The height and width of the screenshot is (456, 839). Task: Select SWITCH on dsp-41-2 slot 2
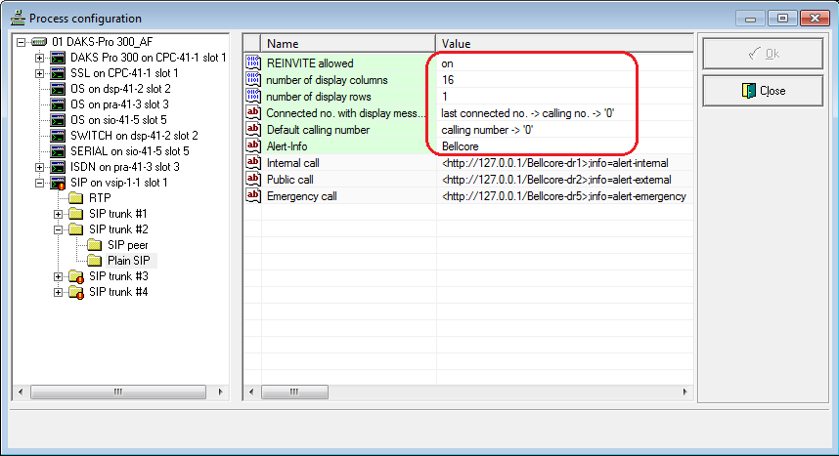134,136
